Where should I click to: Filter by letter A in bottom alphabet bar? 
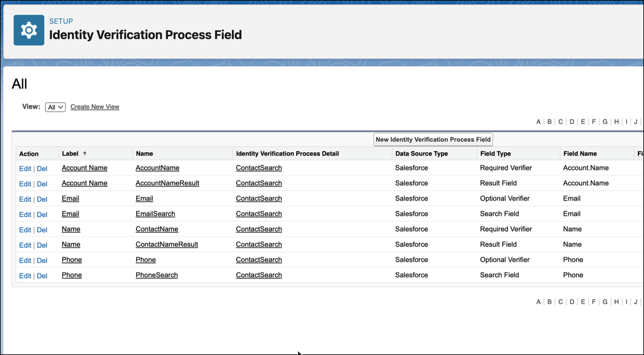[539, 302]
